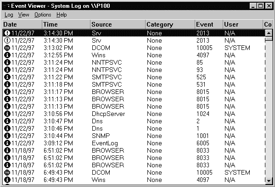The height and width of the screenshot is (187, 275).
Task: Select the Dns event 2 row
Action: click(x=134, y=121)
